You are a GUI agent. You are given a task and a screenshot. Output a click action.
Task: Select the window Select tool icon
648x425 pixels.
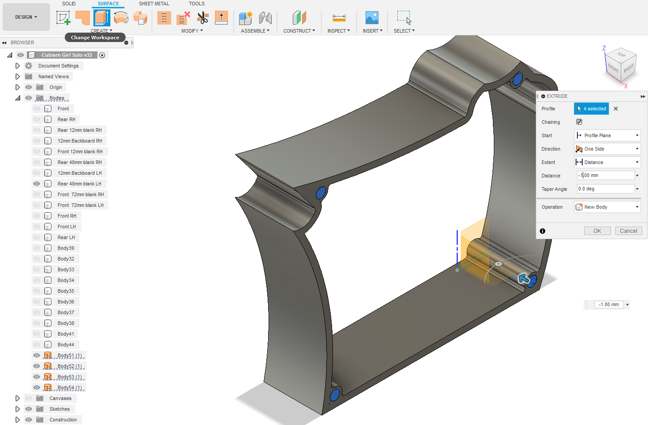tap(404, 18)
